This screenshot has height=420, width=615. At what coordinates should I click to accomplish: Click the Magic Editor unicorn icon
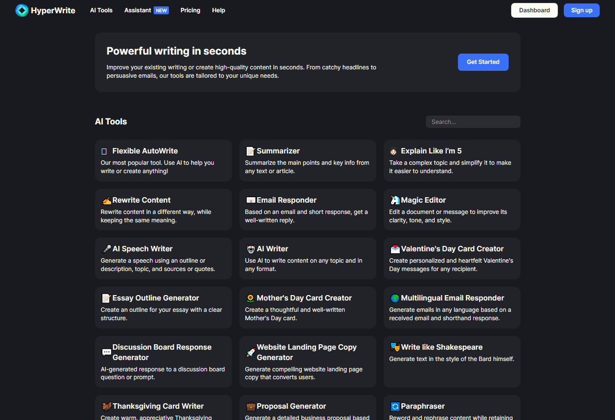click(x=395, y=200)
